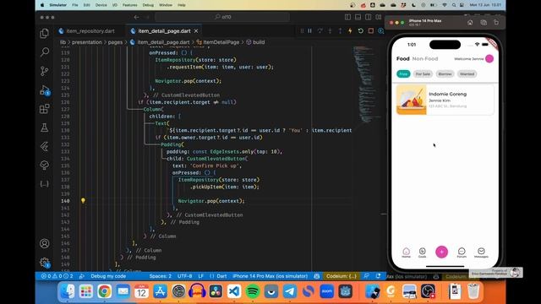Open the Indomie Goreng item card

[445, 100]
